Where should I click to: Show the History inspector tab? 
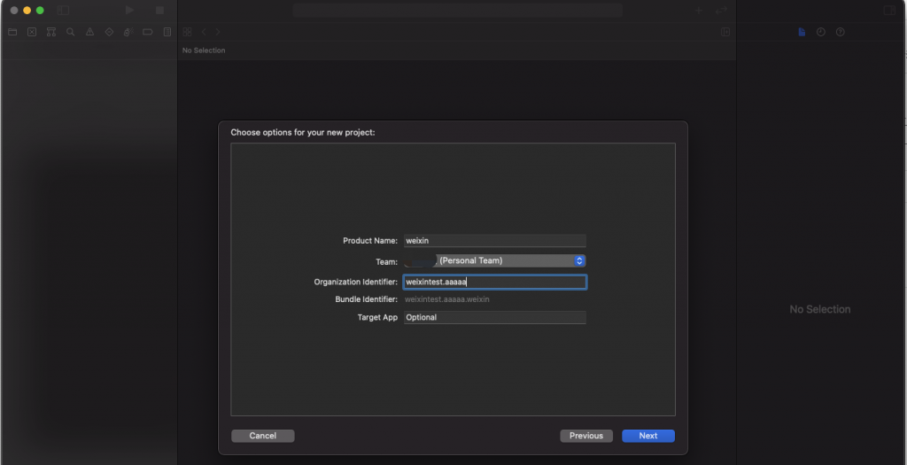820,32
